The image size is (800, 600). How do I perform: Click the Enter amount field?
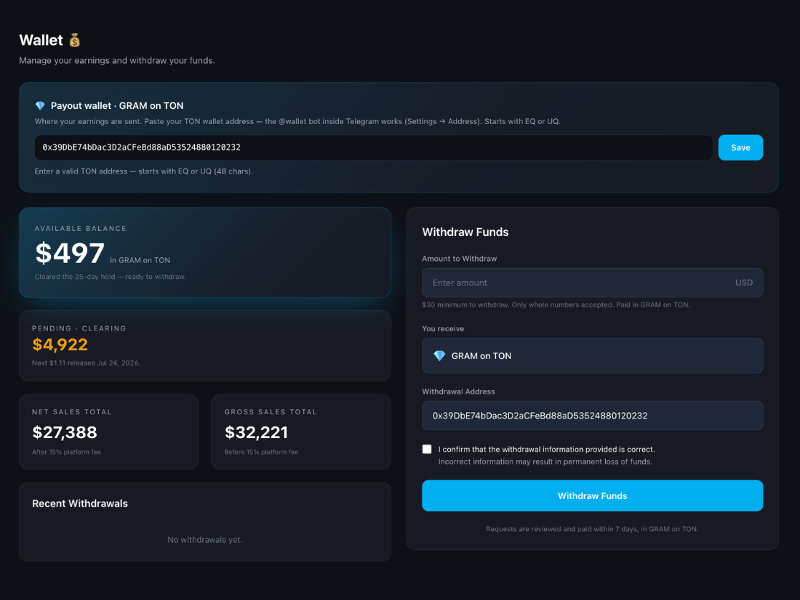coord(592,282)
